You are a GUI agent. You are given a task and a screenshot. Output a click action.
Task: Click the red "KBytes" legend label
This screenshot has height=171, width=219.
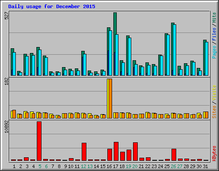[214, 153]
